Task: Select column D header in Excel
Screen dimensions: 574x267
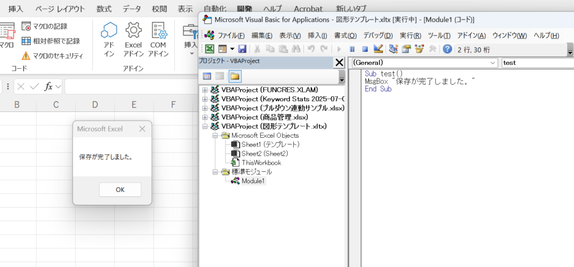Action: pos(95,105)
